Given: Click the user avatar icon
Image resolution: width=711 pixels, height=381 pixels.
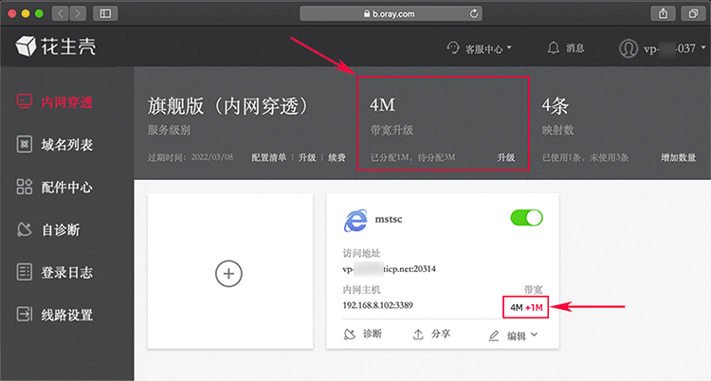Looking at the screenshot, I should 629,48.
